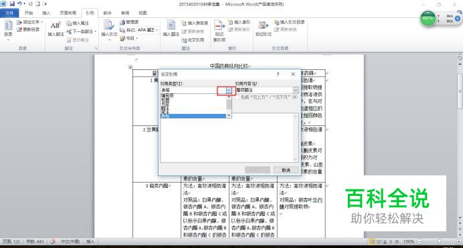Switch to the 邮件 (Mailings) tab
The image size is (463, 248).
click(x=108, y=13)
